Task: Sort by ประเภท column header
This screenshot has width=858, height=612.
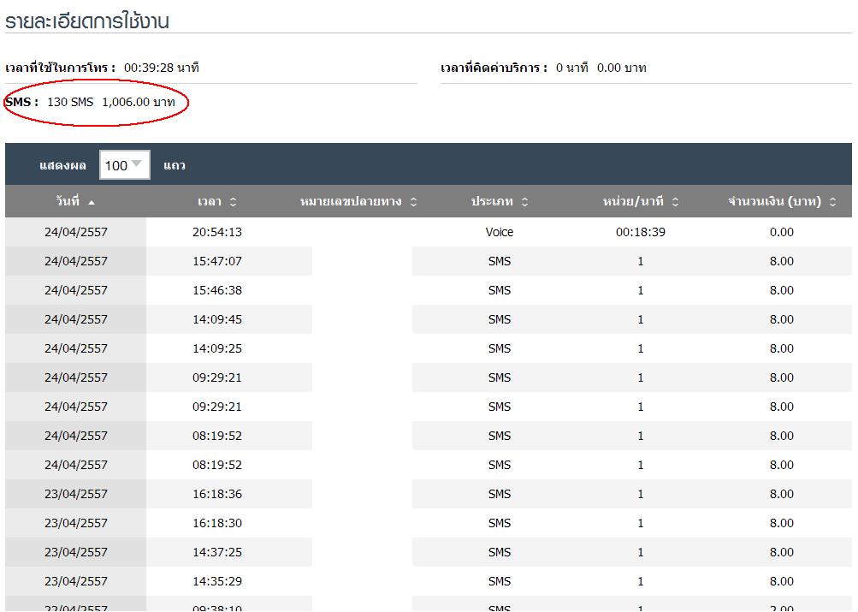Action: pyautogui.click(x=499, y=201)
